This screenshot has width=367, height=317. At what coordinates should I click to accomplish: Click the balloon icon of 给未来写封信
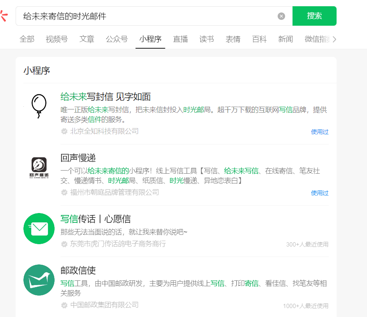39,106
